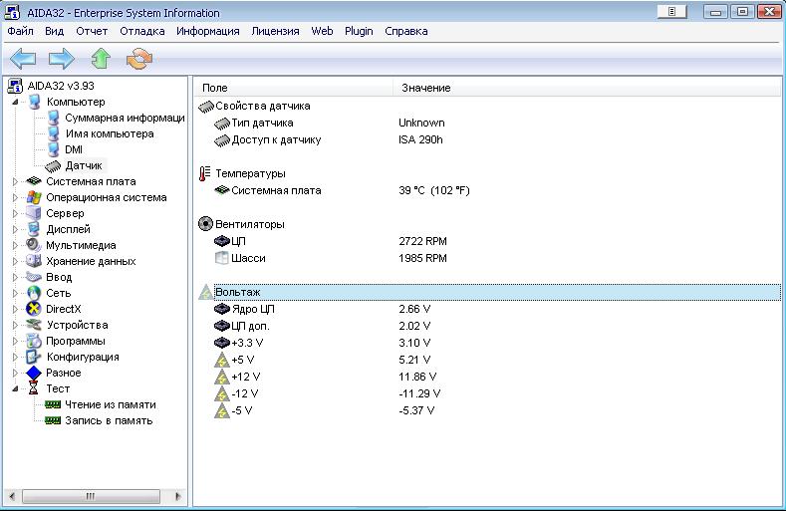Click the Refresh toolbar icon
The image size is (786, 511).
tap(138, 59)
